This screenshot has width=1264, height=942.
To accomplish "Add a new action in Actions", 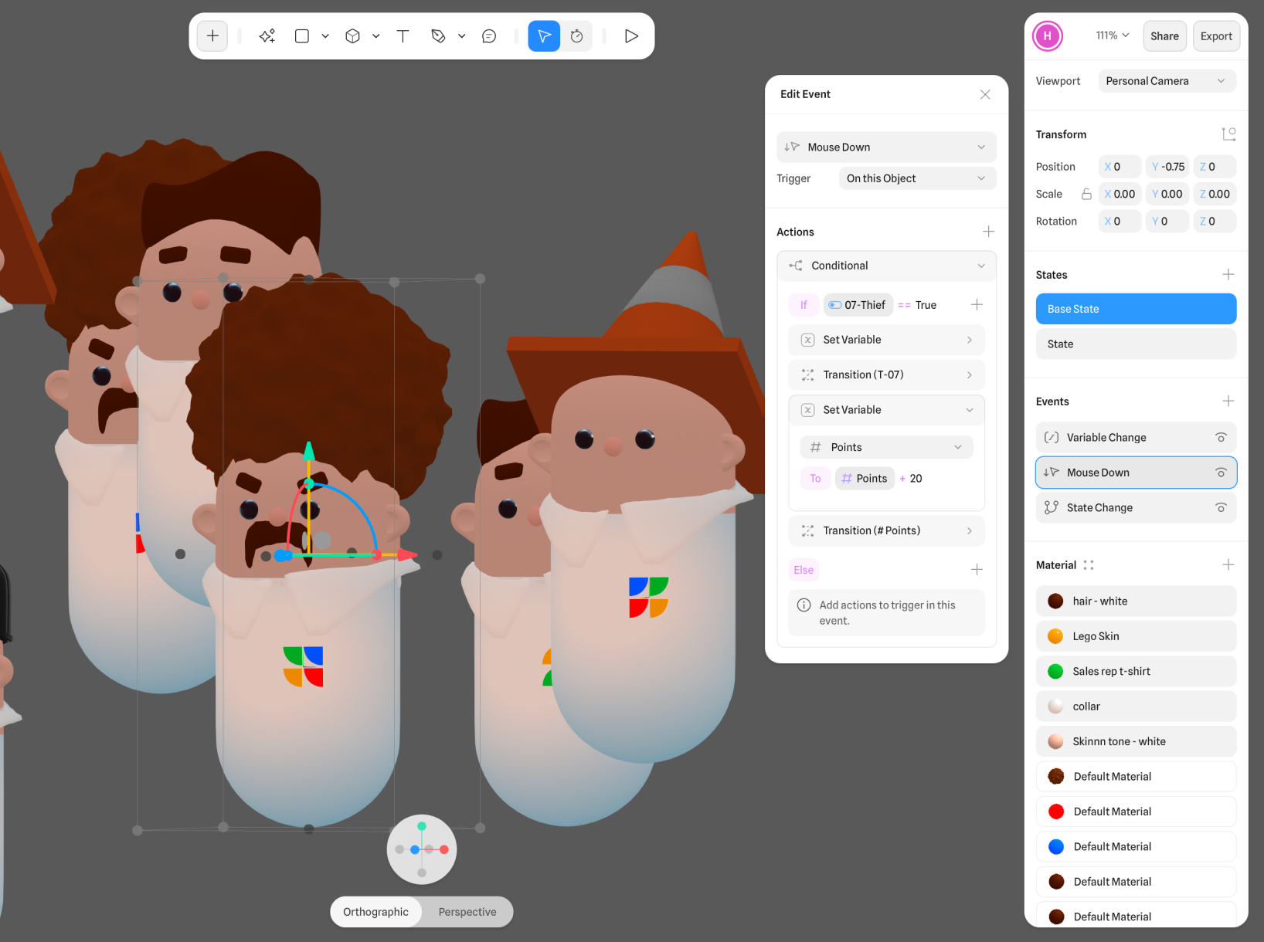I will point(988,232).
